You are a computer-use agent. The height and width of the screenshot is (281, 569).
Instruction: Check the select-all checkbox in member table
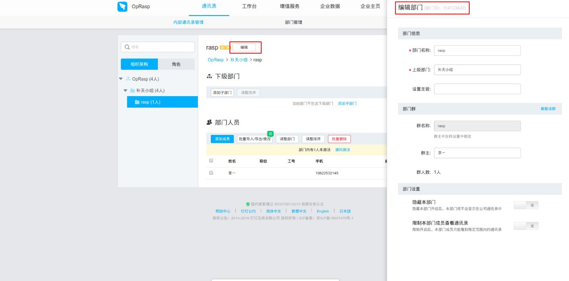(211, 160)
